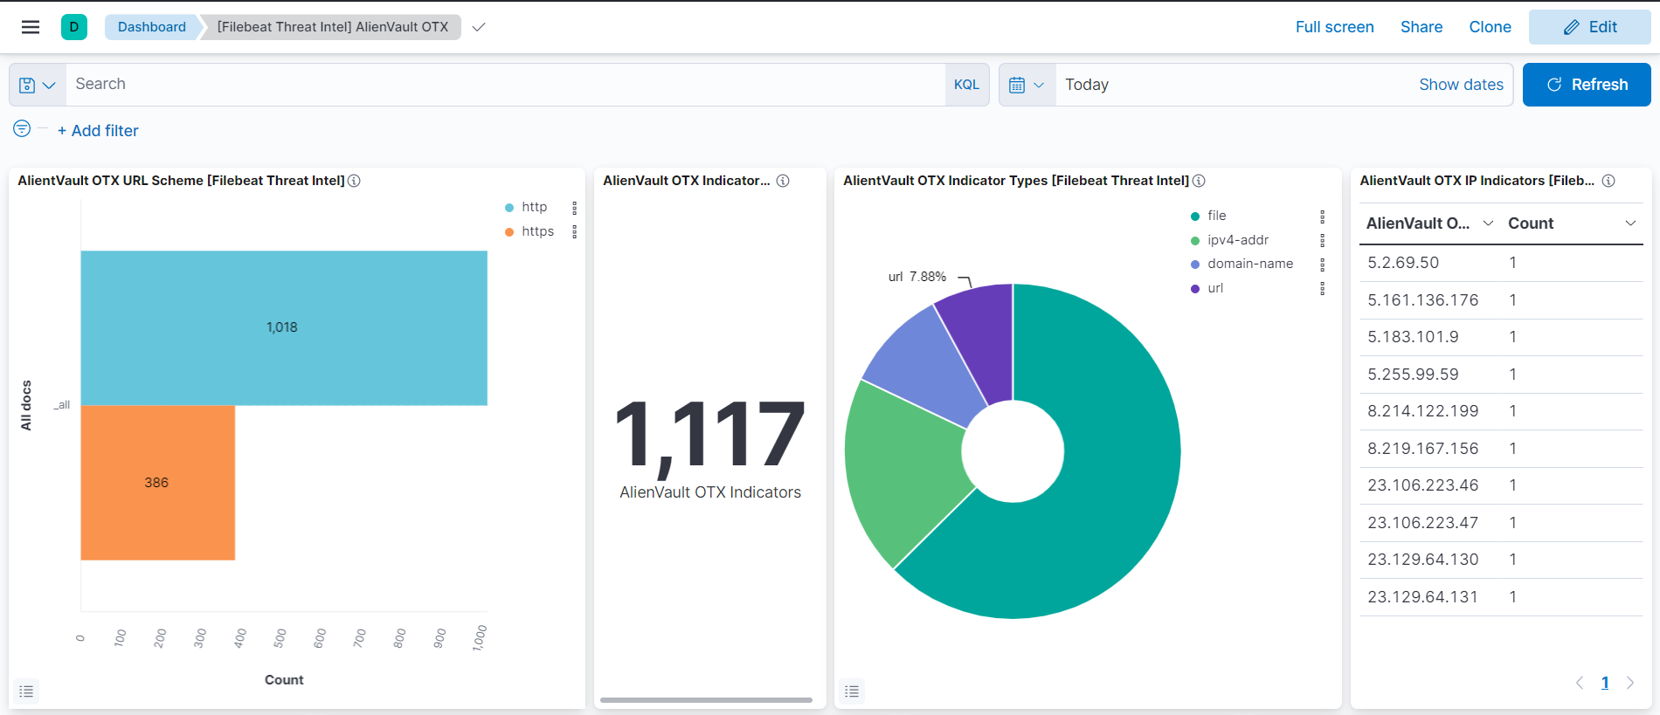Open the calendar quick date menu
Screen dimensions: 1660x715
tap(1027, 85)
